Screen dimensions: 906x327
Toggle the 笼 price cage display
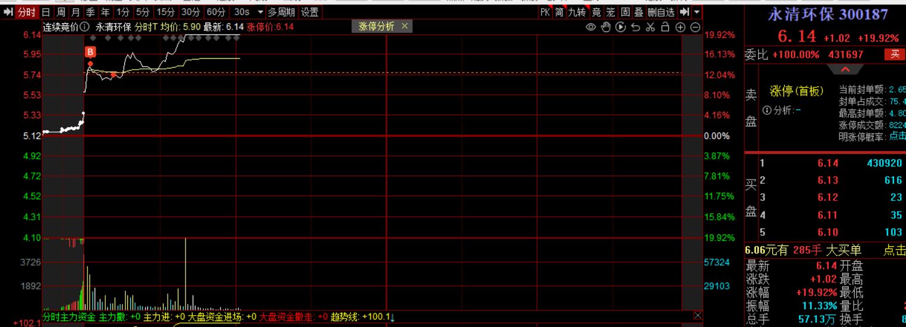tap(611, 12)
